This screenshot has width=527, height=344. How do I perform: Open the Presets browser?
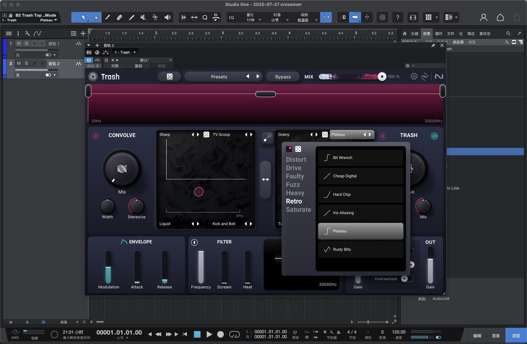[219, 77]
